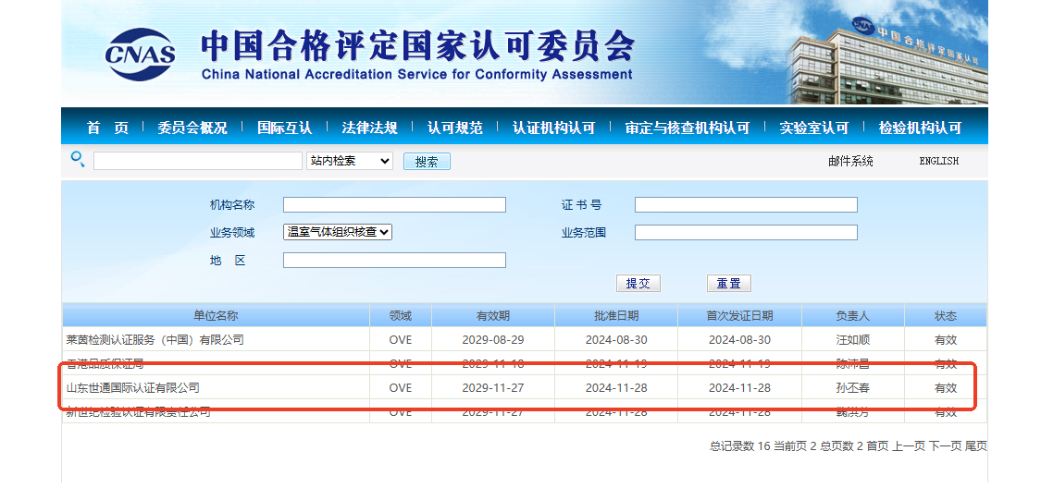Focus the site search text box
The height and width of the screenshot is (488, 1041).
pos(198,161)
